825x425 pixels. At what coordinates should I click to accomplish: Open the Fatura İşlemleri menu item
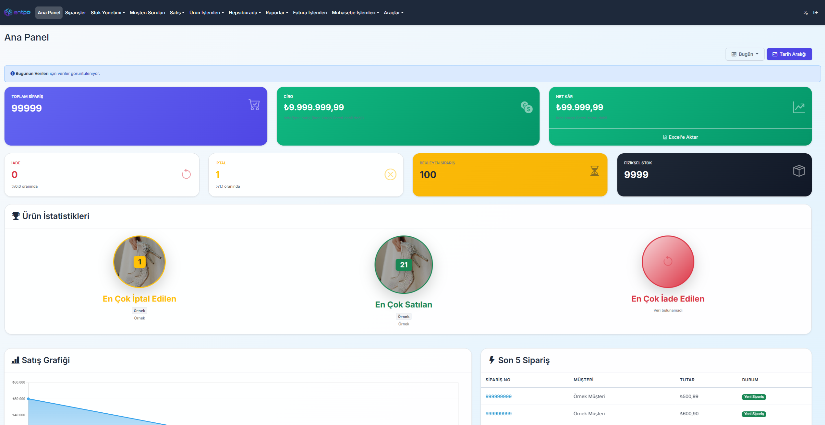[x=310, y=13]
